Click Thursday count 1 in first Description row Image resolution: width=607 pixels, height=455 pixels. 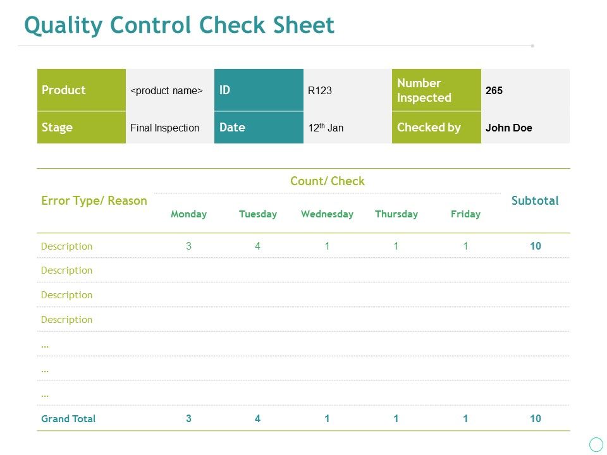pos(396,246)
